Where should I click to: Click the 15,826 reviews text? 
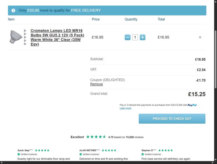[135, 137]
